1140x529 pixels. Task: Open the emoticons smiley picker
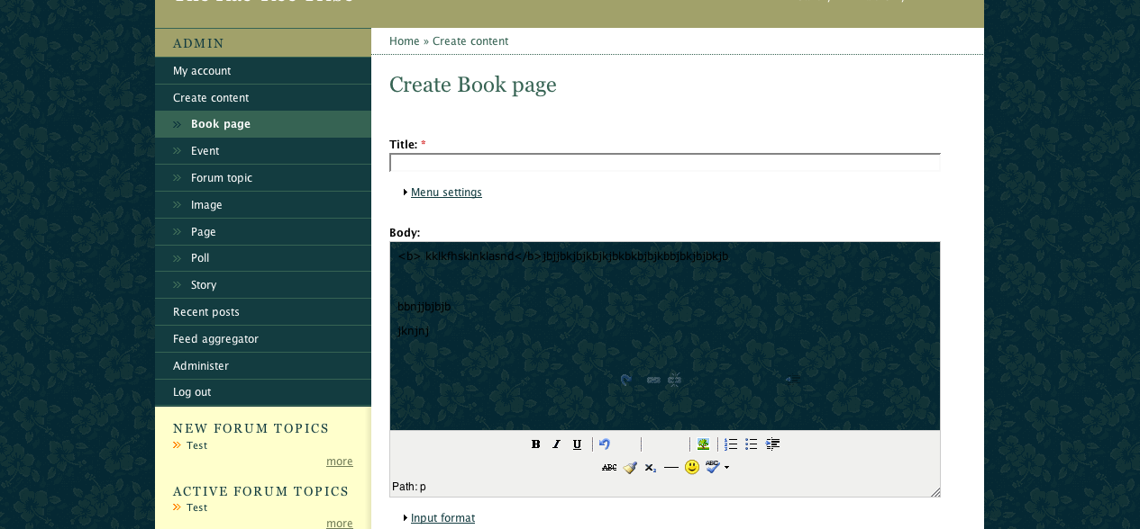(x=692, y=468)
